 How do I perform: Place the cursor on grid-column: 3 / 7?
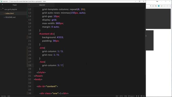(53, 65)
